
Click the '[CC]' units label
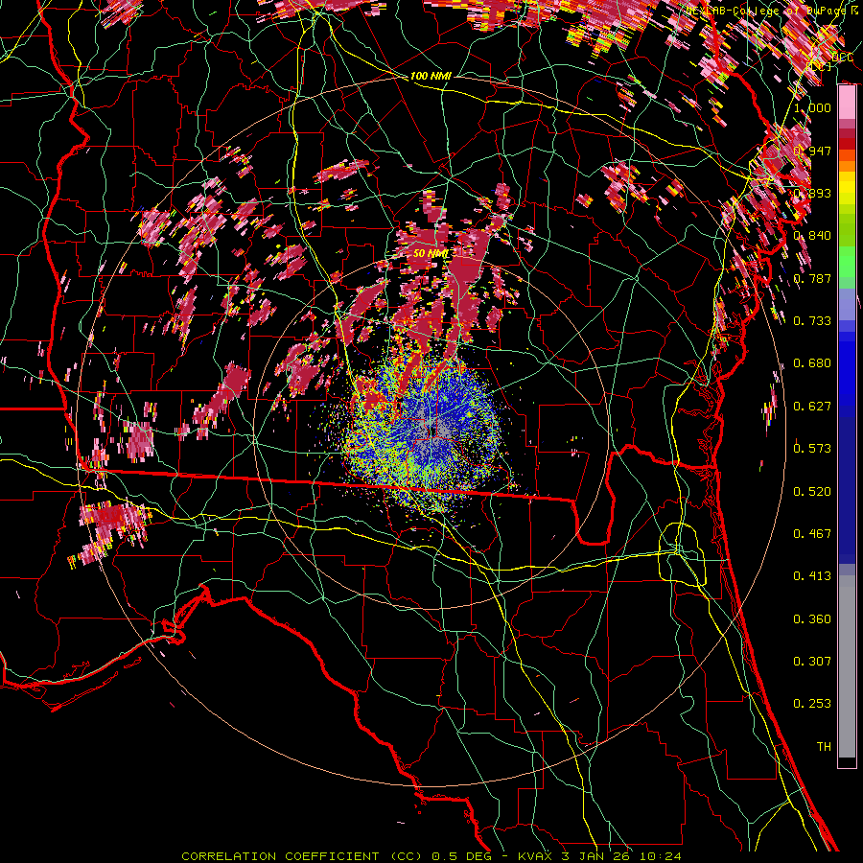[x=818, y=67]
